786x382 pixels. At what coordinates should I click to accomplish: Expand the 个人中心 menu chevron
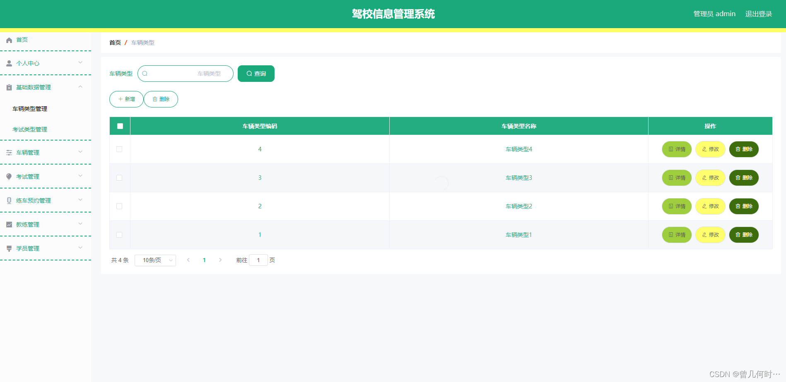coord(80,62)
